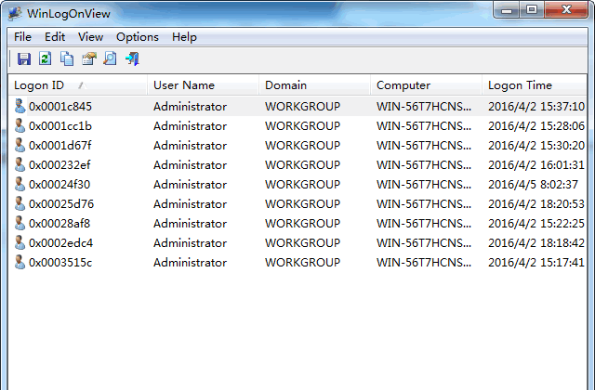Click logon time 2016/4/2 18:18:42

[x=536, y=243]
